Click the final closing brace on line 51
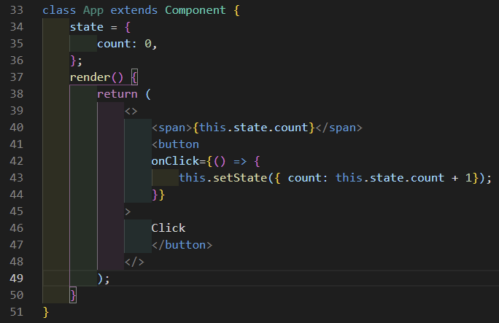Screen dimensions: 499x323 tap(46, 312)
